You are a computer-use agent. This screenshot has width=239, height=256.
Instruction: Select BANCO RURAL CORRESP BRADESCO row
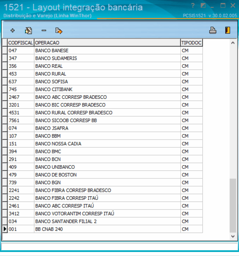point(103,113)
